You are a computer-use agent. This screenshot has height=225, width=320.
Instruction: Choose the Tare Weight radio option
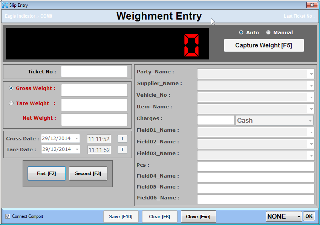point(11,103)
